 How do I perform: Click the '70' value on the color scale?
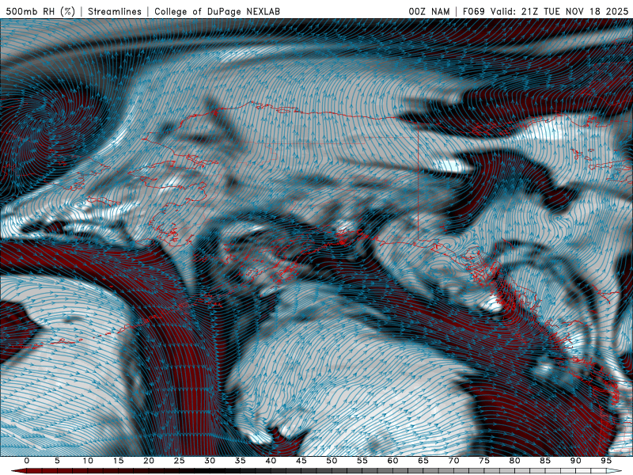(x=453, y=461)
